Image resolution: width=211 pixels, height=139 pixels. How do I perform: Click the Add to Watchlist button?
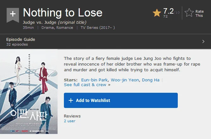(121, 100)
